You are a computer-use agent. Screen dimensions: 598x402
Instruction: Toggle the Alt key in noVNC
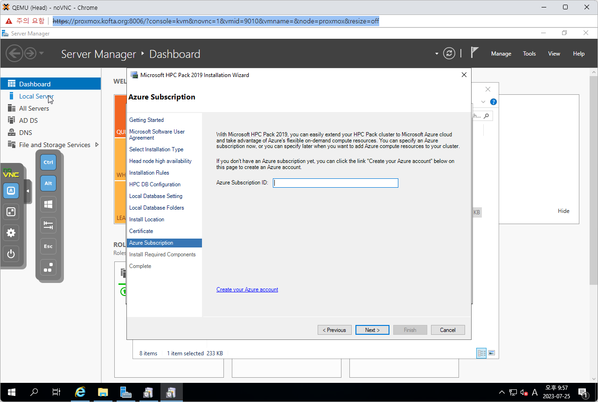pyautogui.click(x=48, y=183)
